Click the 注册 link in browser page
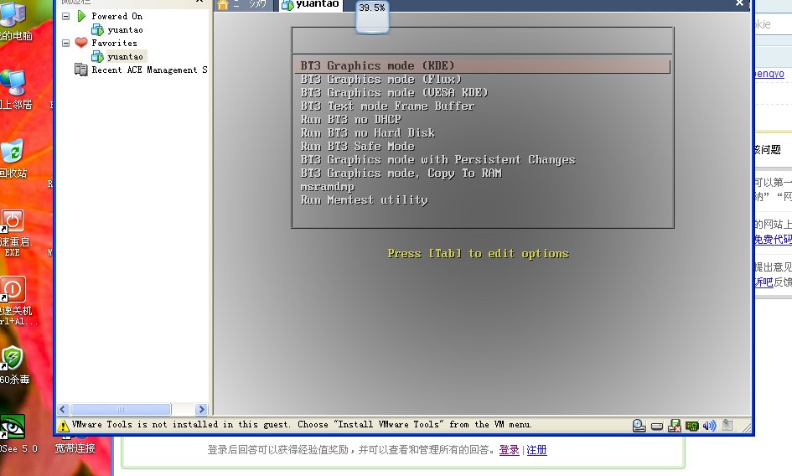792x476 pixels. tap(536, 450)
